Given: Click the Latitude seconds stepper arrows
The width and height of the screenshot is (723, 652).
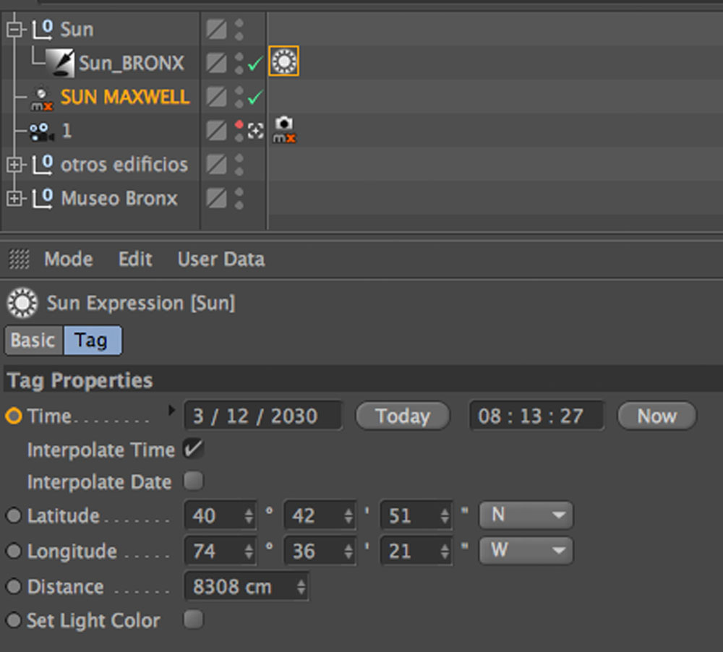Looking at the screenshot, I should tap(445, 515).
